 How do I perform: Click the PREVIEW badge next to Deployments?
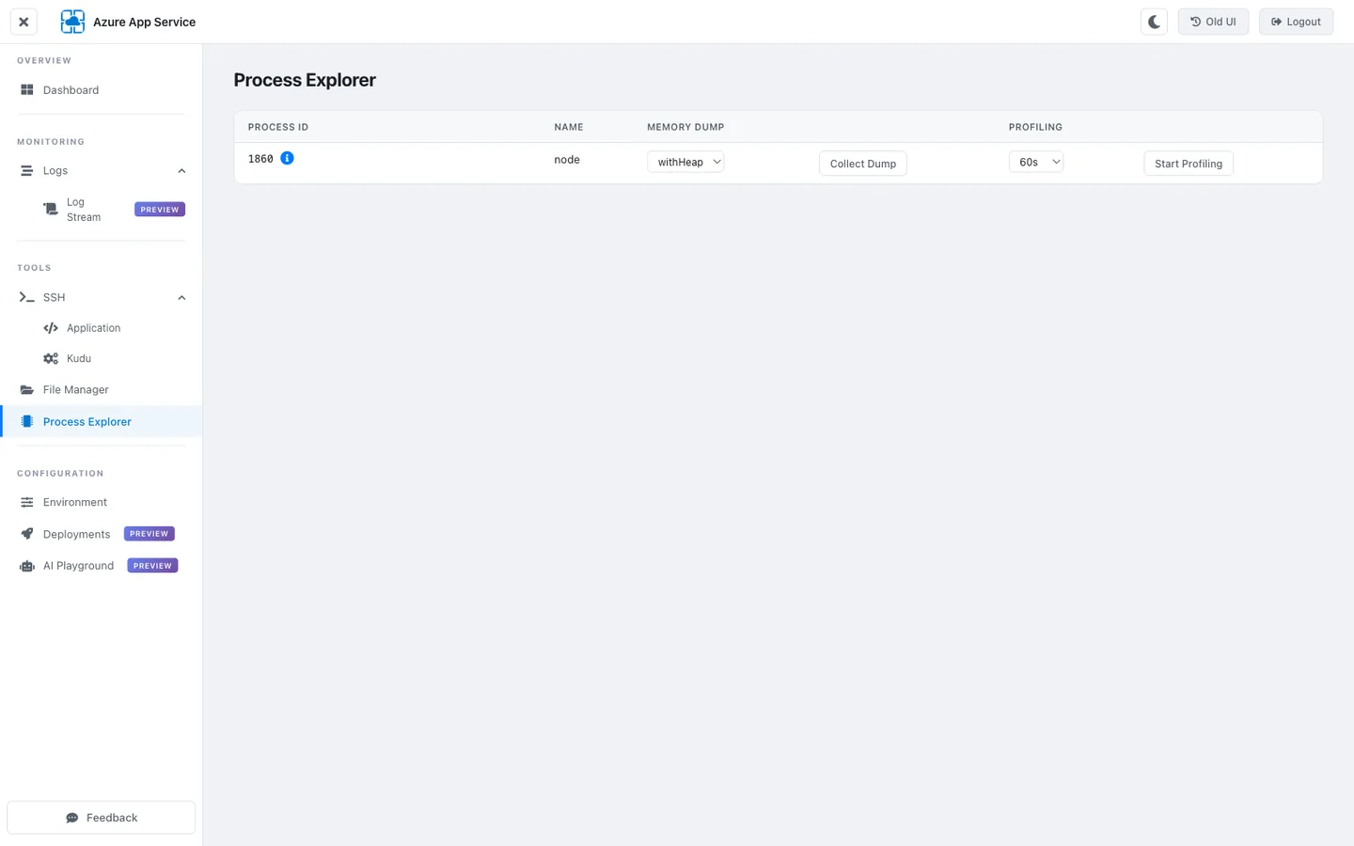click(x=150, y=534)
